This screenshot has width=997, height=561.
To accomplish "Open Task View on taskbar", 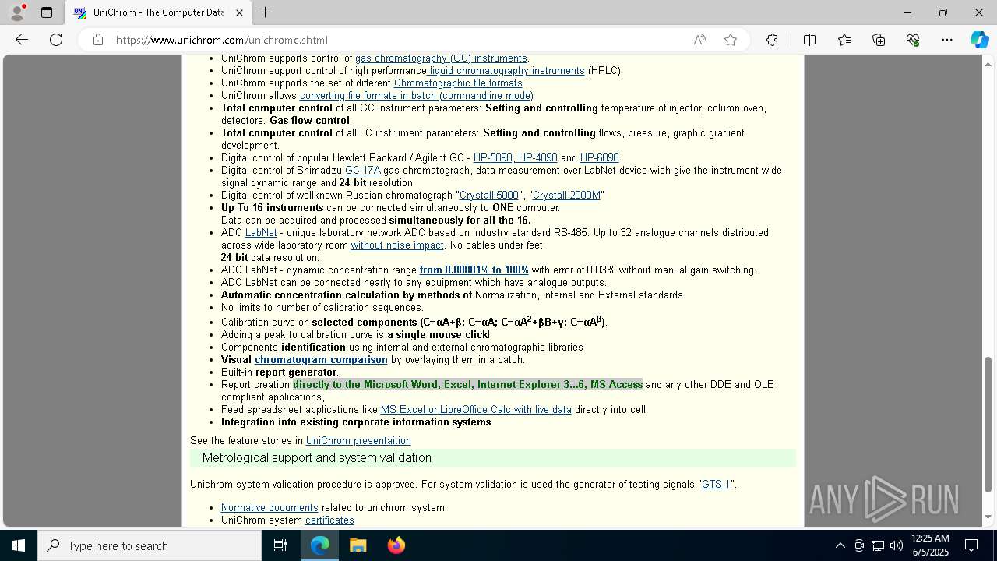I will pyautogui.click(x=280, y=545).
